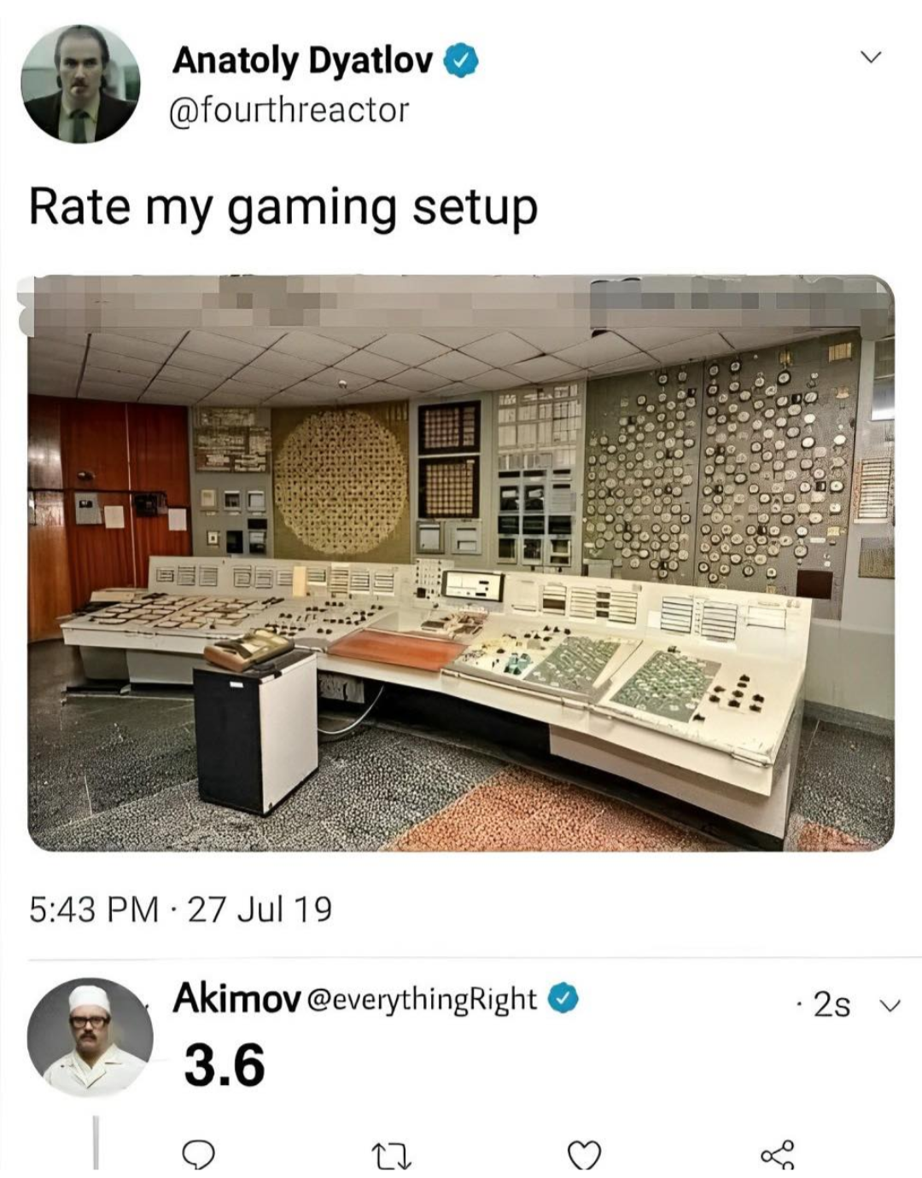Click the Akimov display name
The width and height of the screenshot is (922, 1178).
(236, 998)
